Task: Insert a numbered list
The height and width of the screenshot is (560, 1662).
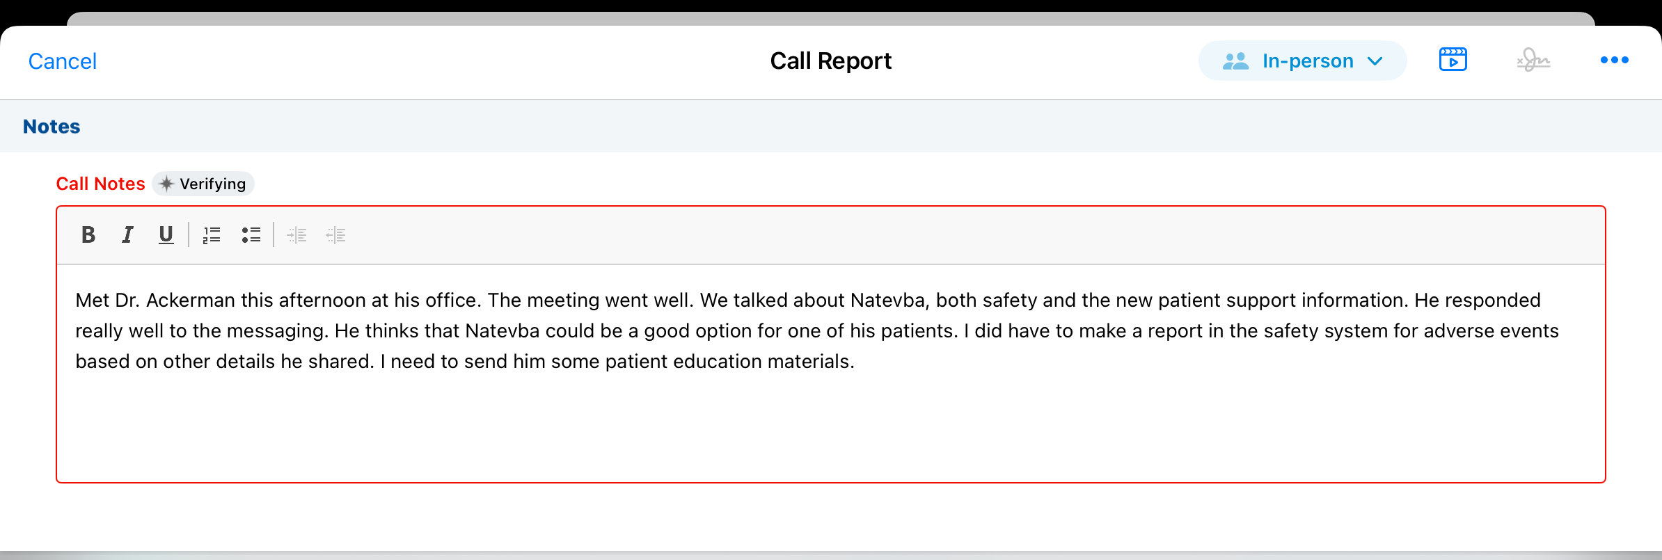Action: coord(212,235)
